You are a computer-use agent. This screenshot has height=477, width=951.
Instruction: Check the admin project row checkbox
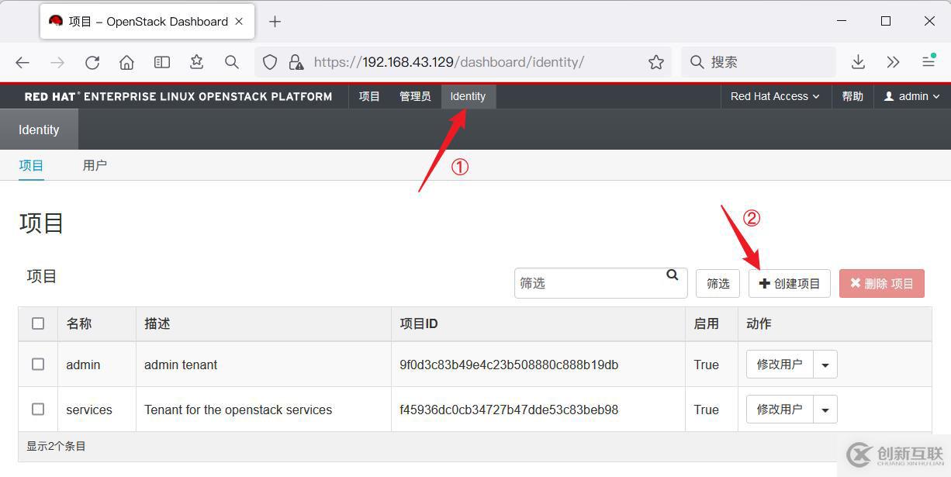pyautogui.click(x=38, y=364)
